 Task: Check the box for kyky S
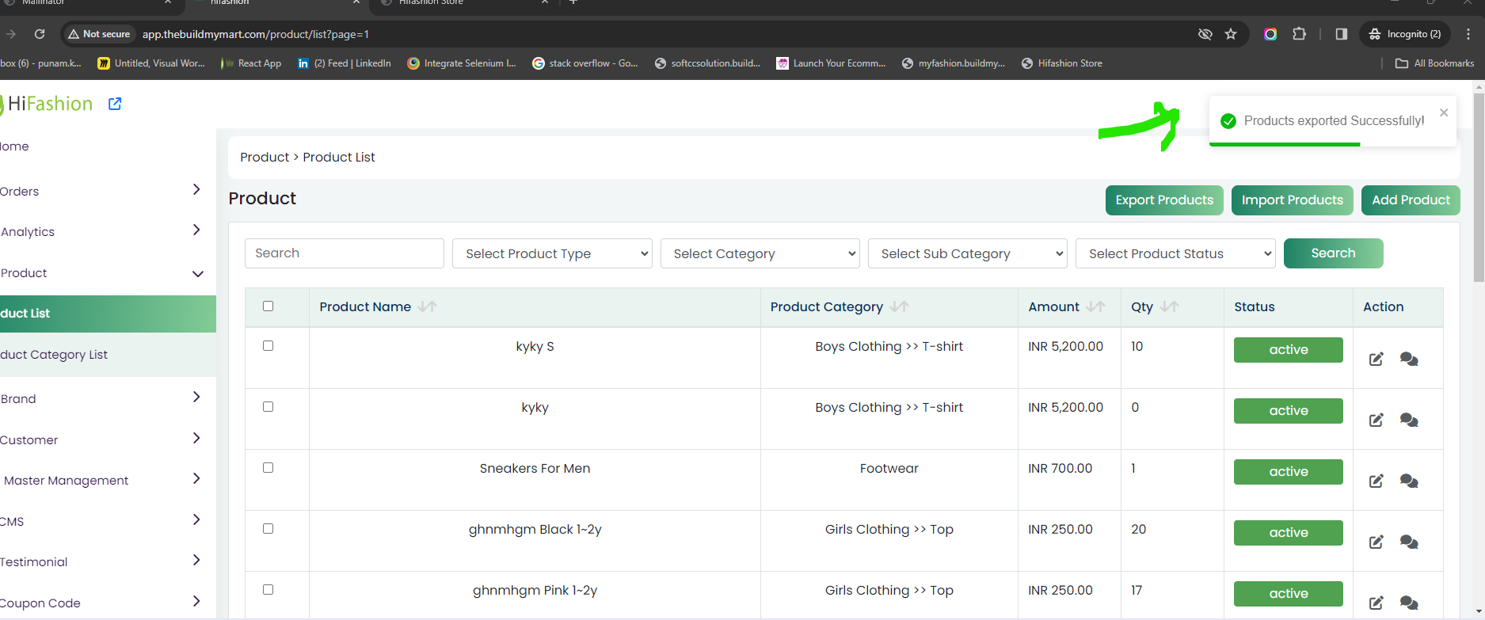[x=268, y=346]
